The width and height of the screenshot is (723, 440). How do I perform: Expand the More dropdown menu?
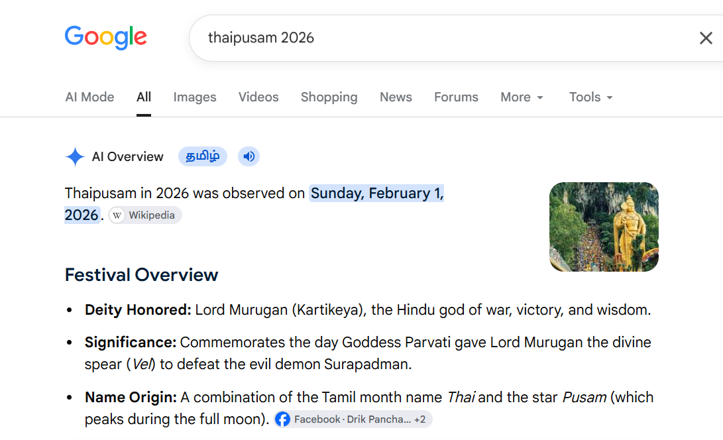coord(522,97)
